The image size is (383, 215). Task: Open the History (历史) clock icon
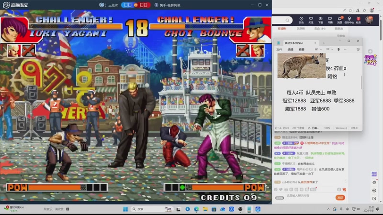click(301, 20)
